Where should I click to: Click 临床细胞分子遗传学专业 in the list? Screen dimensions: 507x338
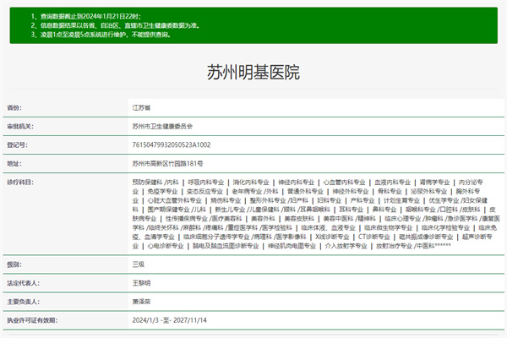(x=216, y=237)
